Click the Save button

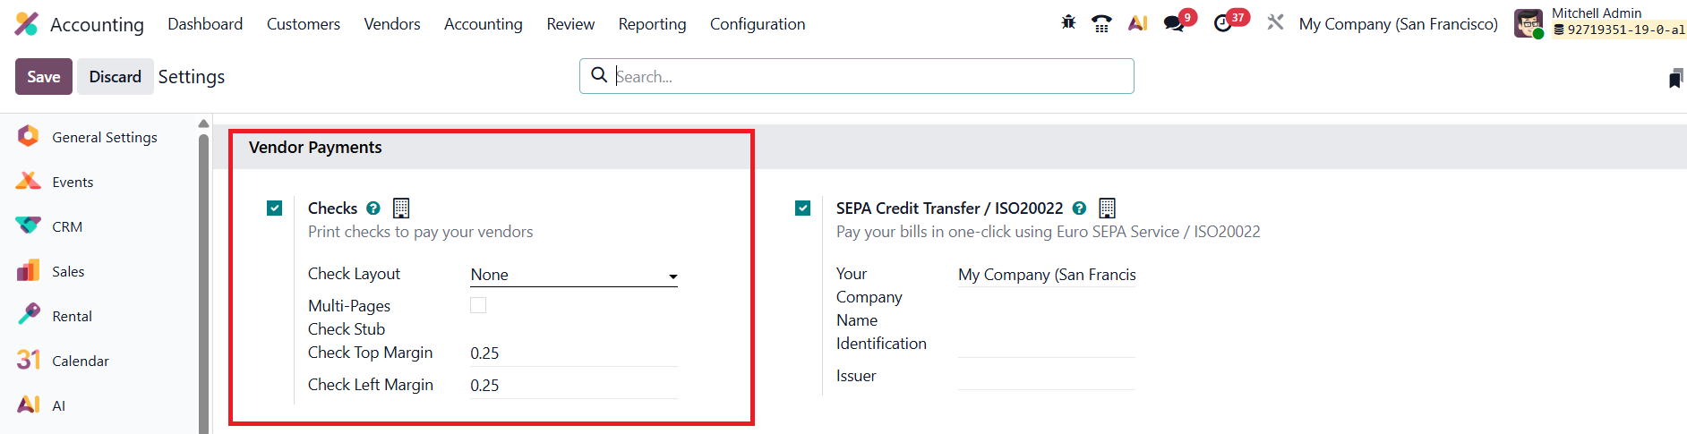pyautogui.click(x=44, y=77)
